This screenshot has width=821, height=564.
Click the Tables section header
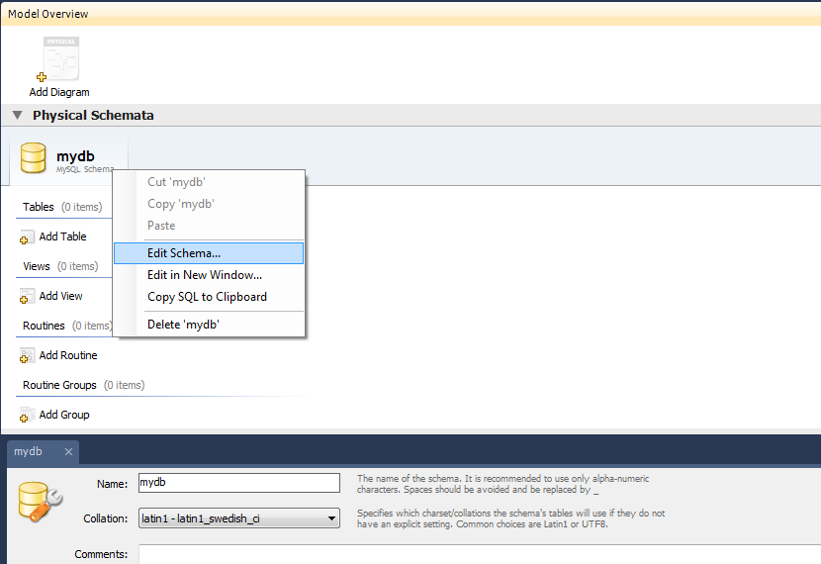click(39, 207)
